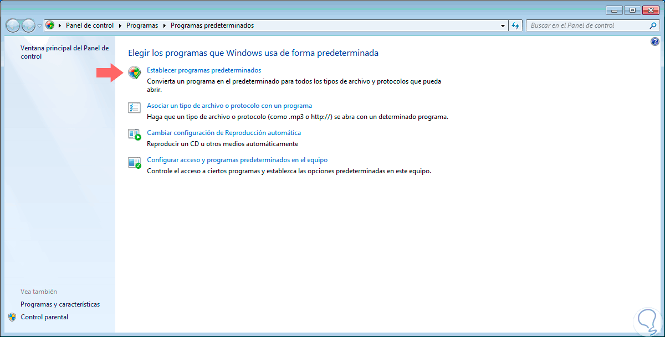Click the 'Establecer programas predeterminados' icon

[134, 72]
